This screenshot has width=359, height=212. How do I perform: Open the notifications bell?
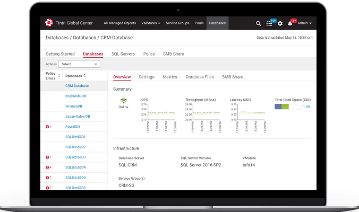pyautogui.click(x=290, y=23)
